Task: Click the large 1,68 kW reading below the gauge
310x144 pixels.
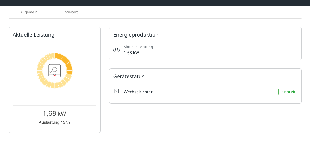Action: 54,113
